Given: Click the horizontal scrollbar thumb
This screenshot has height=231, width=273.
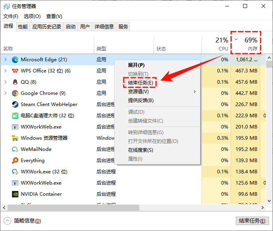Looking at the screenshot, I should tap(73, 208).
